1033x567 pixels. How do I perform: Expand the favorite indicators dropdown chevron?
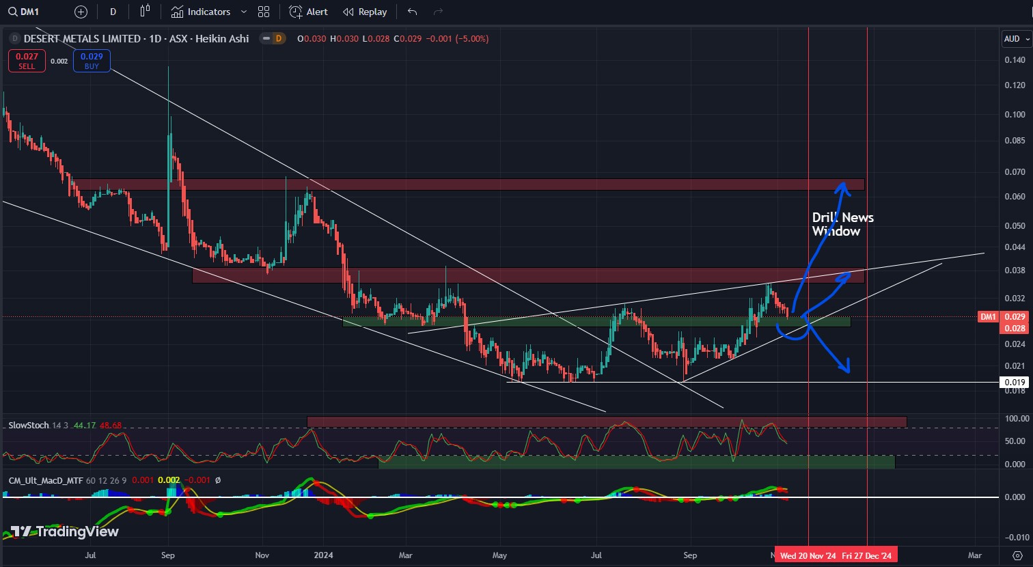coord(244,12)
